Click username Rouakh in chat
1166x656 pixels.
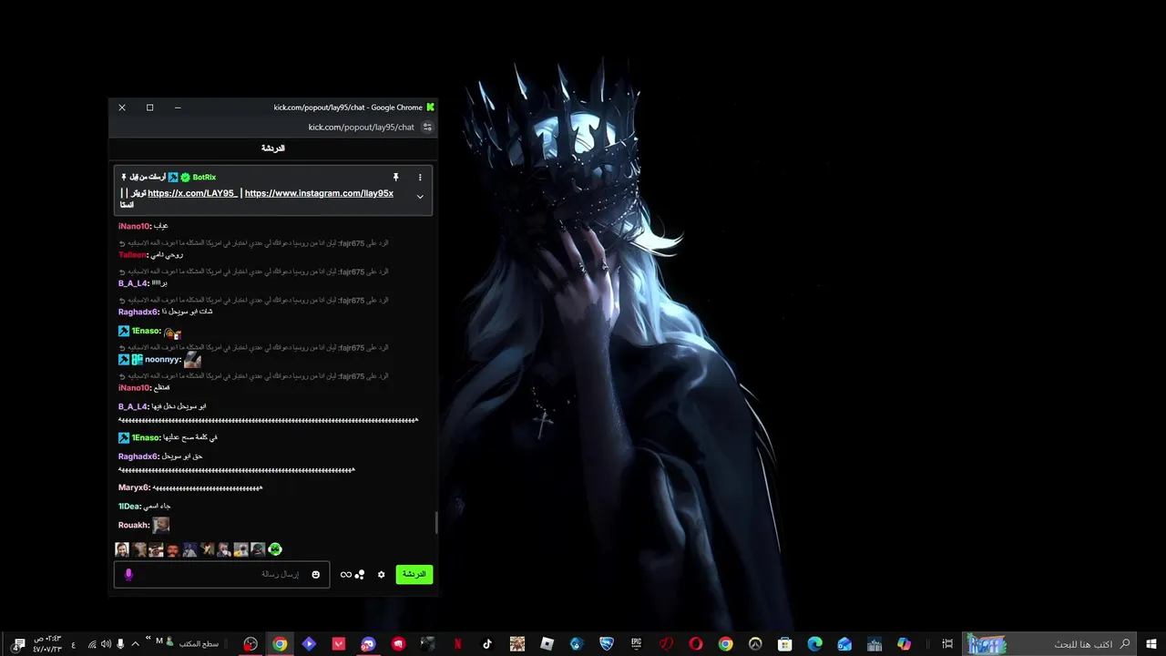click(x=134, y=525)
